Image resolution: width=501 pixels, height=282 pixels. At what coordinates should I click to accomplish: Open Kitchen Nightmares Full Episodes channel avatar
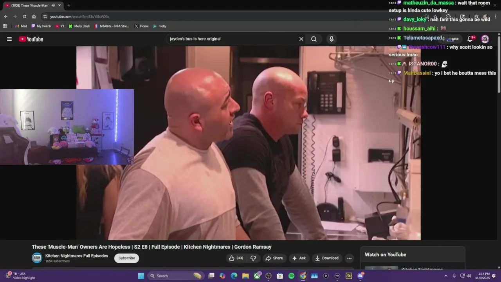click(x=37, y=258)
